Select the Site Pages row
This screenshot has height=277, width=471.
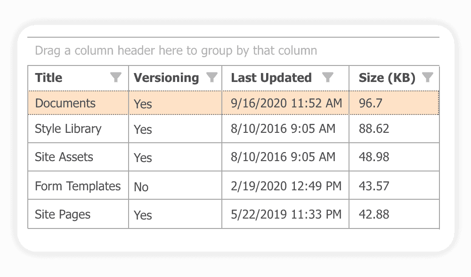coord(63,215)
